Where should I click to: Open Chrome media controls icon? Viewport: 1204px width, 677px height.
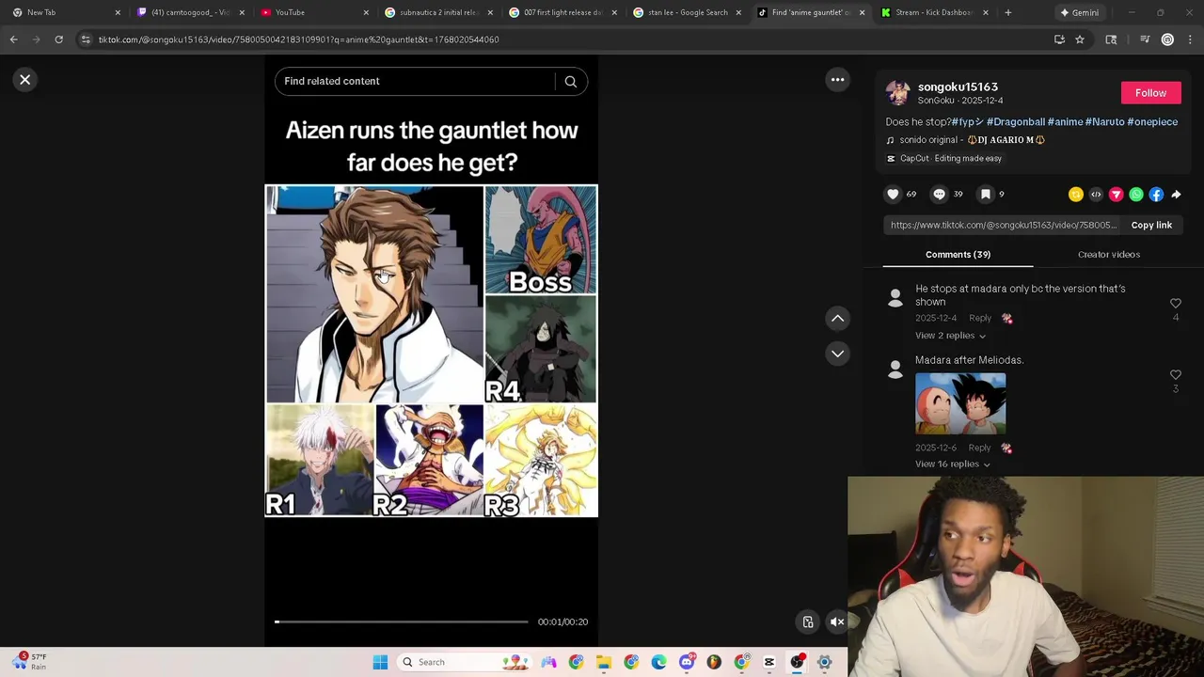coord(1145,39)
